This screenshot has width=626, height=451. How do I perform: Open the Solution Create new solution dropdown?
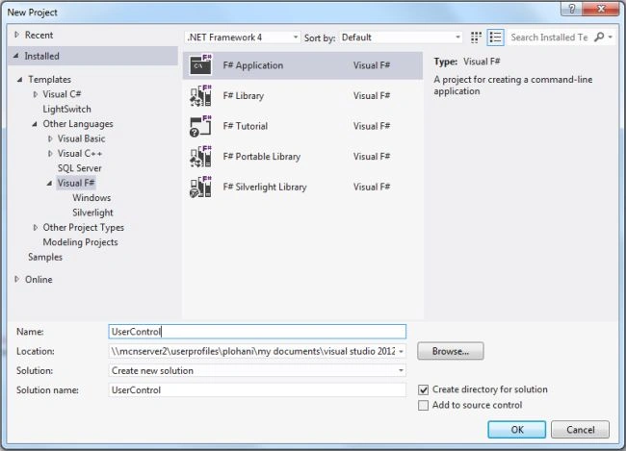tap(257, 371)
